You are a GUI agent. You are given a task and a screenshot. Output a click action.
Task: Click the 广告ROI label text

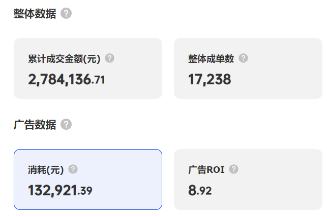(206, 170)
